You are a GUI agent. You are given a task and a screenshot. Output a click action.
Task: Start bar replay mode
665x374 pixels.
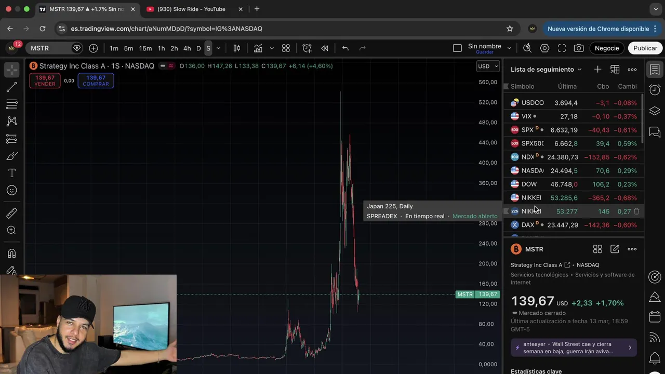pos(325,48)
